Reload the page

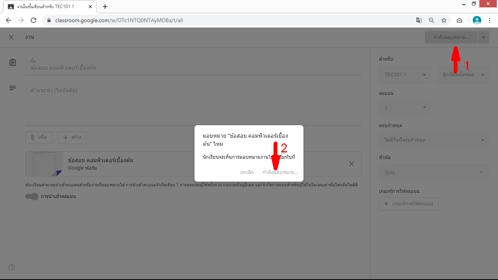(x=33, y=20)
